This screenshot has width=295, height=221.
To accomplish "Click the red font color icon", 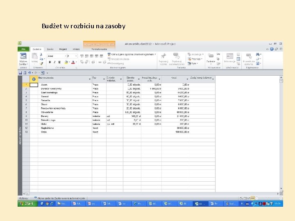I will [x=73, y=62].
